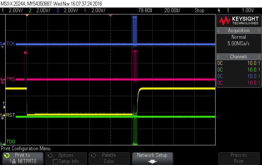This screenshot has height=165, width=262.
Task: Open the Palette Color softkey
Action: tap(109, 158)
